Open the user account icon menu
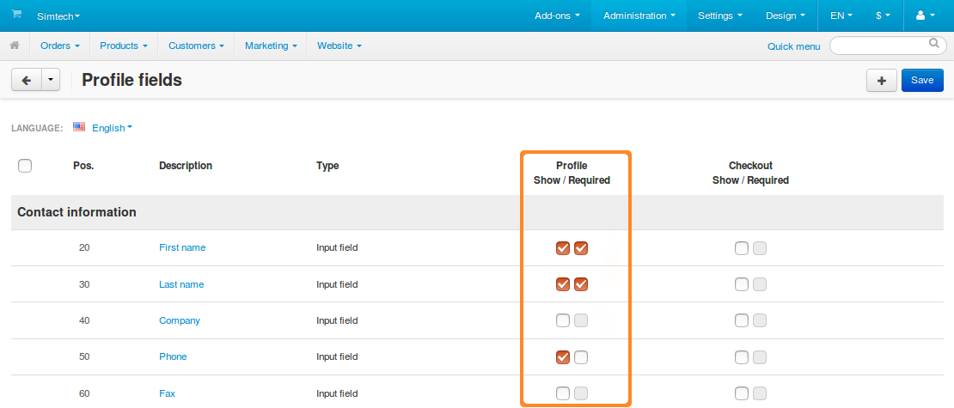 coord(926,15)
